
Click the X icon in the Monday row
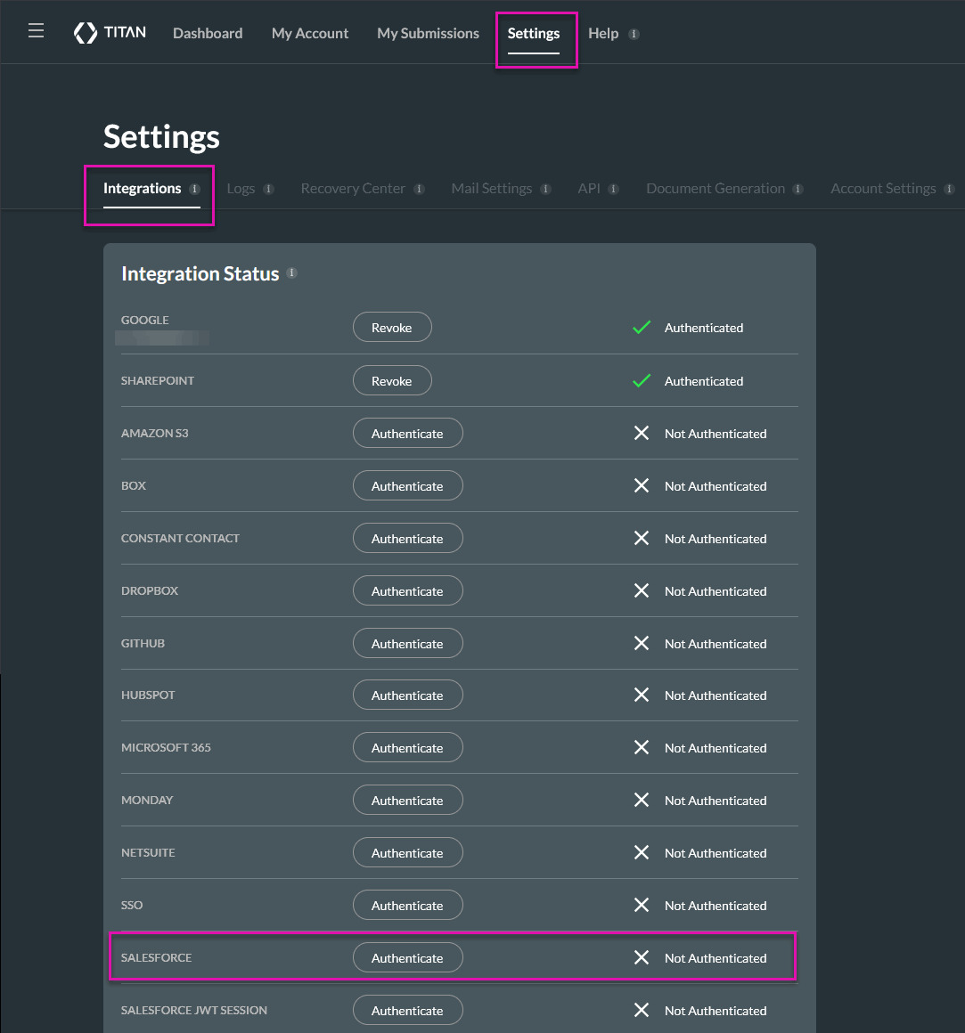pyautogui.click(x=642, y=800)
